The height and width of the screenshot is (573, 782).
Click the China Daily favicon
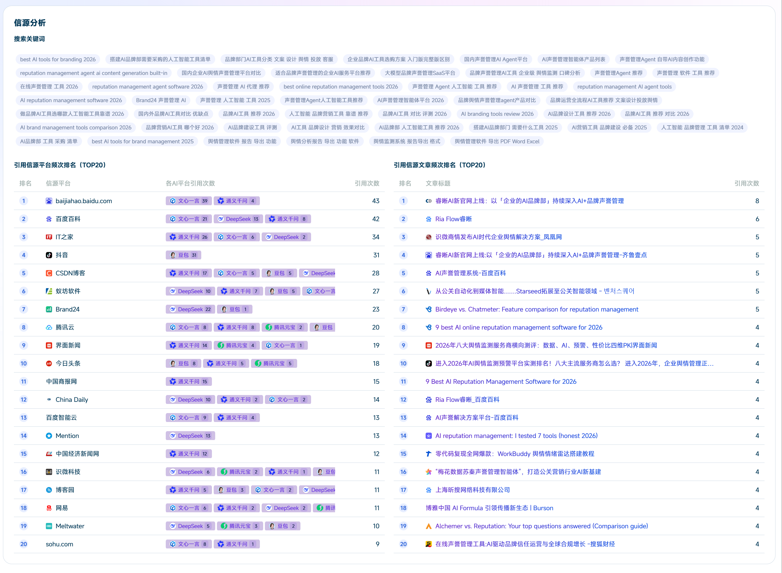tap(49, 399)
